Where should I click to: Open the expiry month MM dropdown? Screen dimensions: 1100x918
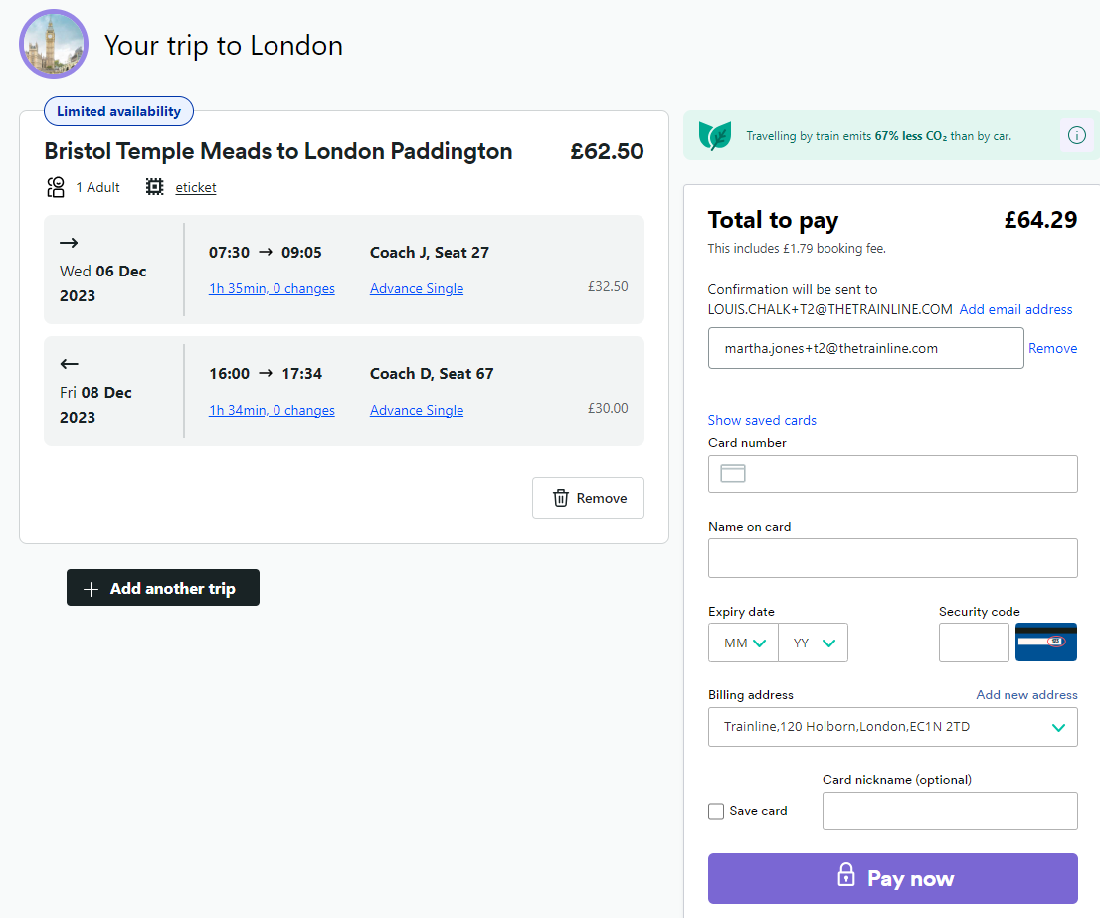(x=744, y=643)
